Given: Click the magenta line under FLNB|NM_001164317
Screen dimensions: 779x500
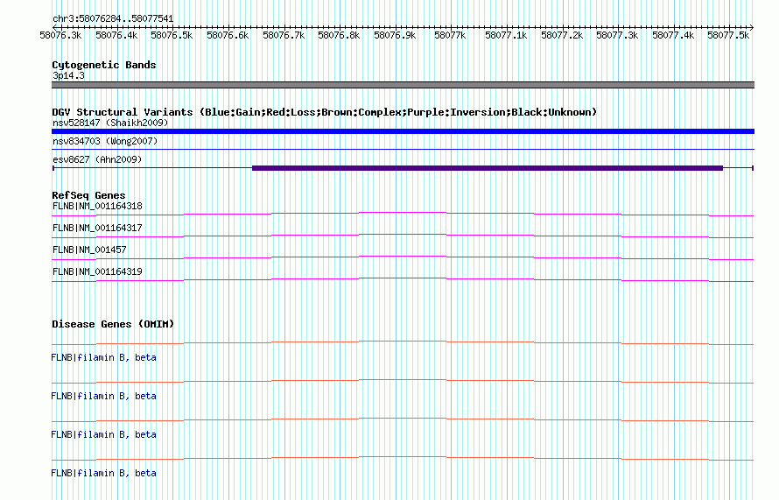Looking at the screenshot, I should tap(403, 236).
